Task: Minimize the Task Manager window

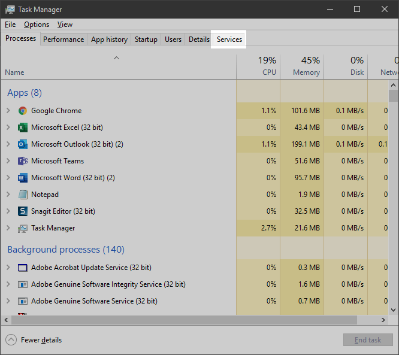Action: pos(330,10)
